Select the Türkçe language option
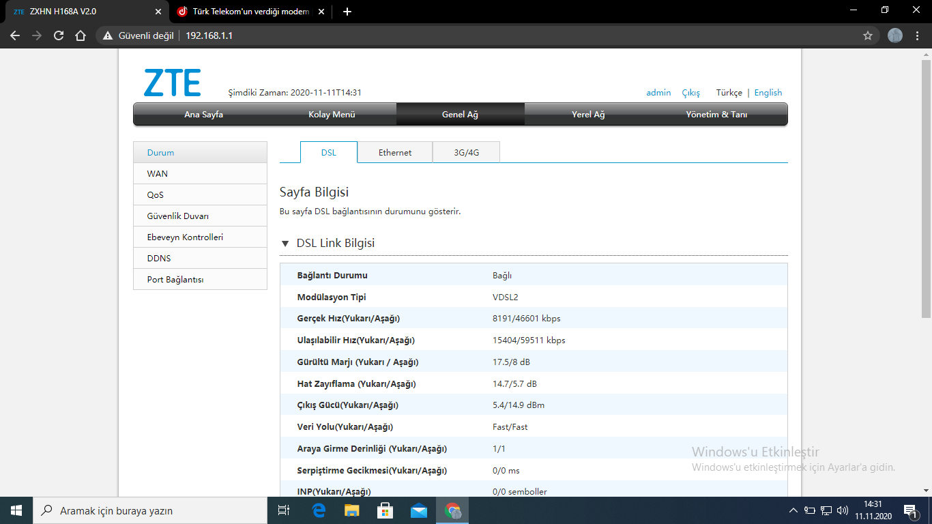 coord(729,93)
